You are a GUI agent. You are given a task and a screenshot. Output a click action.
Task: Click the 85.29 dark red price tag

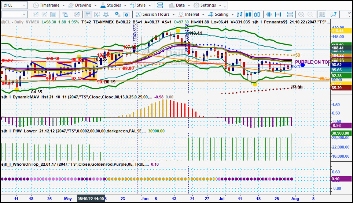341,88
